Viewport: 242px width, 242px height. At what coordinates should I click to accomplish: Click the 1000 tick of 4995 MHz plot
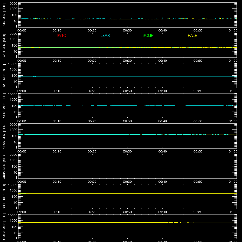(14, 160)
